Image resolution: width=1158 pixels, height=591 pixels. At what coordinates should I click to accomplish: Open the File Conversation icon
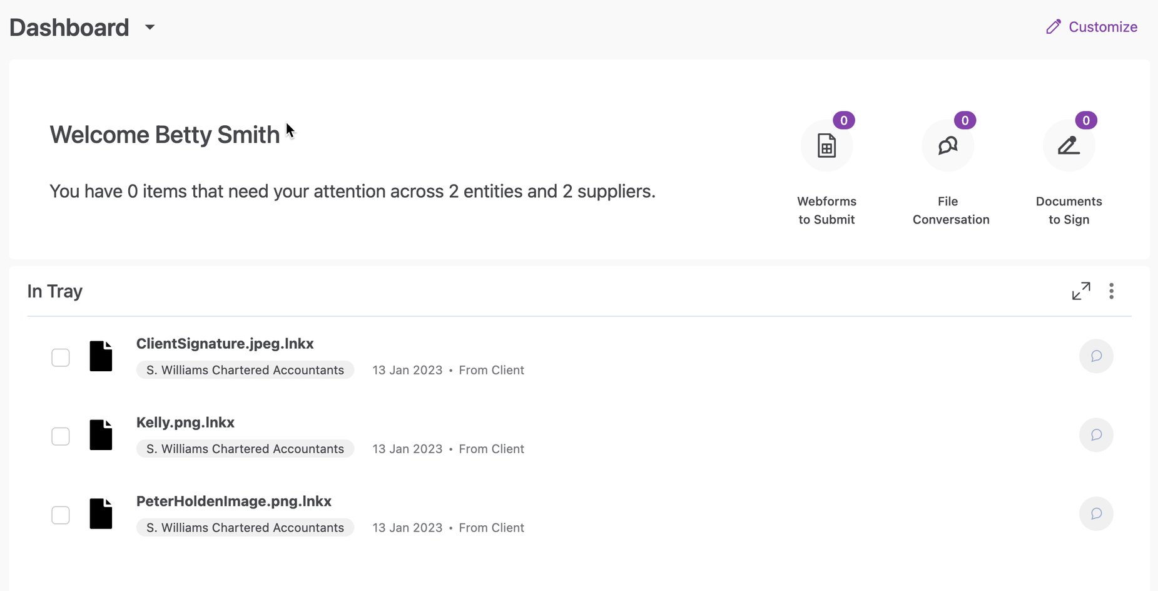(x=947, y=146)
